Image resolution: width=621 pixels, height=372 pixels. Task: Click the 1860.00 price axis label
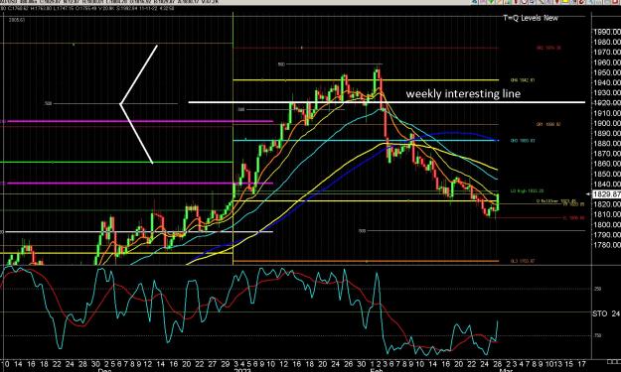coord(607,164)
